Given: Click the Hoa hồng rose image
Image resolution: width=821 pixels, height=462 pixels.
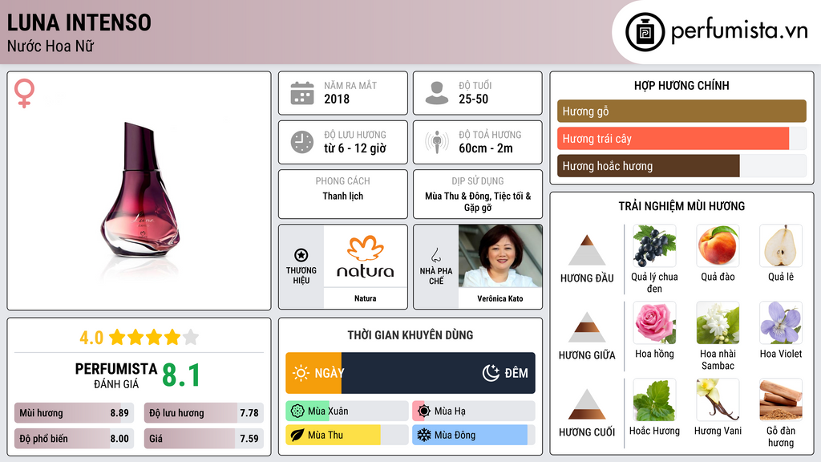Looking at the screenshot, I should (654, 322).
